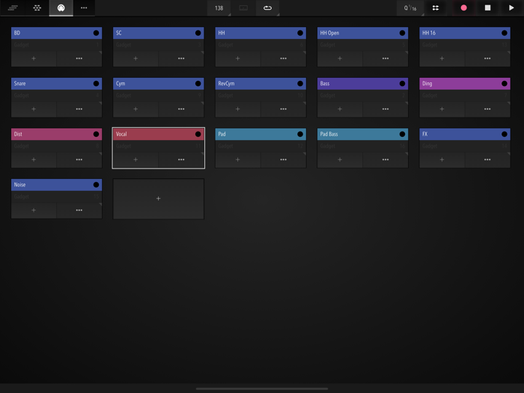This screenshot has width=524, height=393.
Task: Open the BD card ellipsis menu
Action: [79, 58]
